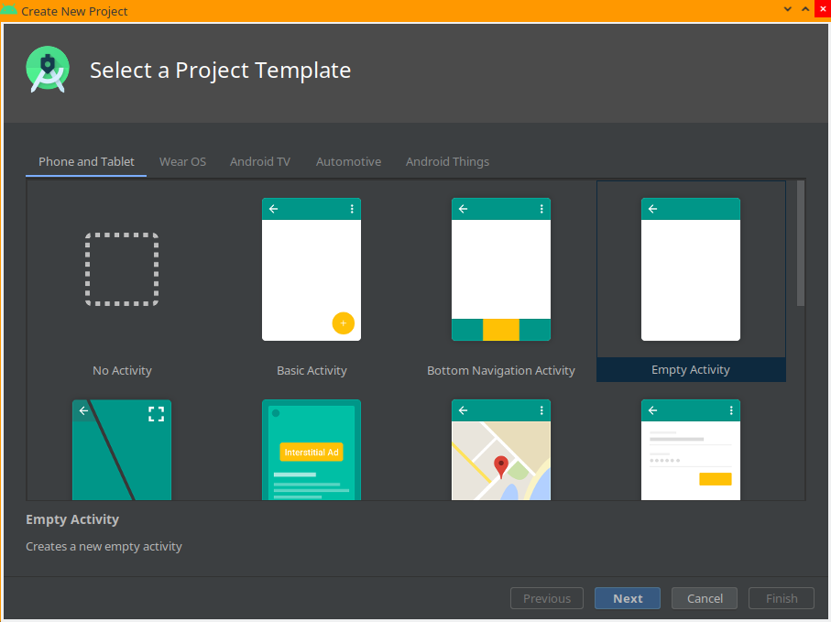Click the bold "Empty Activity" heading above the description

(x=72, y=519)
